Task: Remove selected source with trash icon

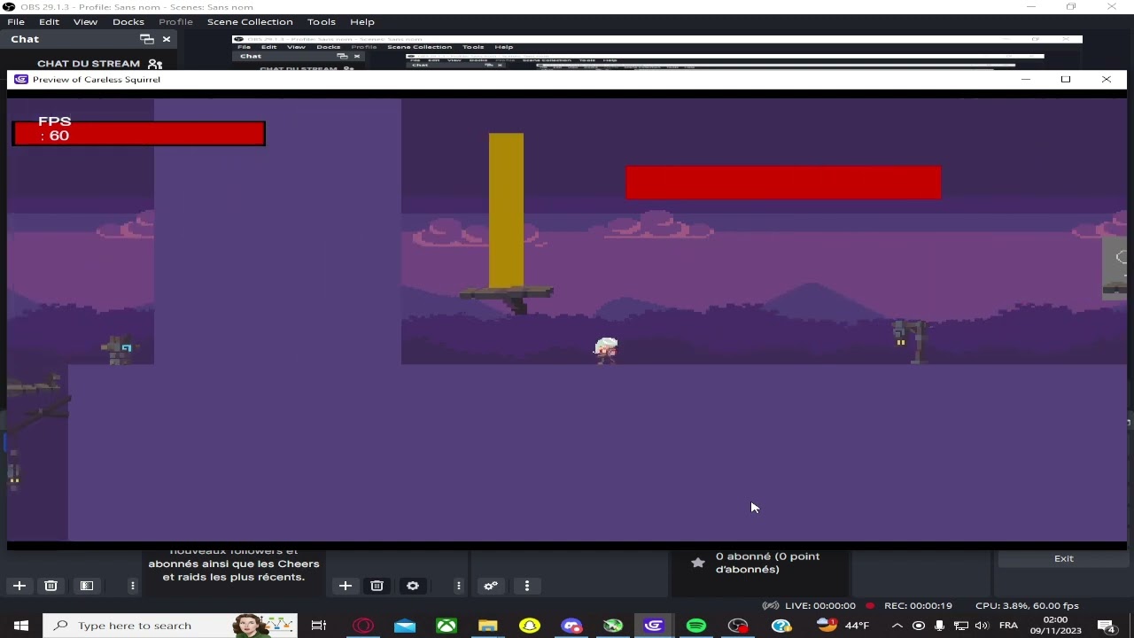Action: click(377, 586)
